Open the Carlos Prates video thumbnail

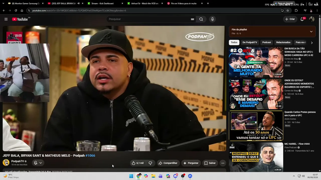click(256, 126)
